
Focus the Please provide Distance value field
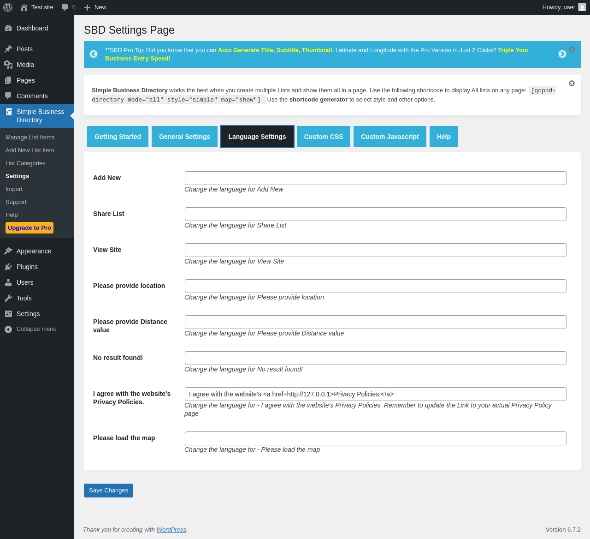click(x=376, y=322)
